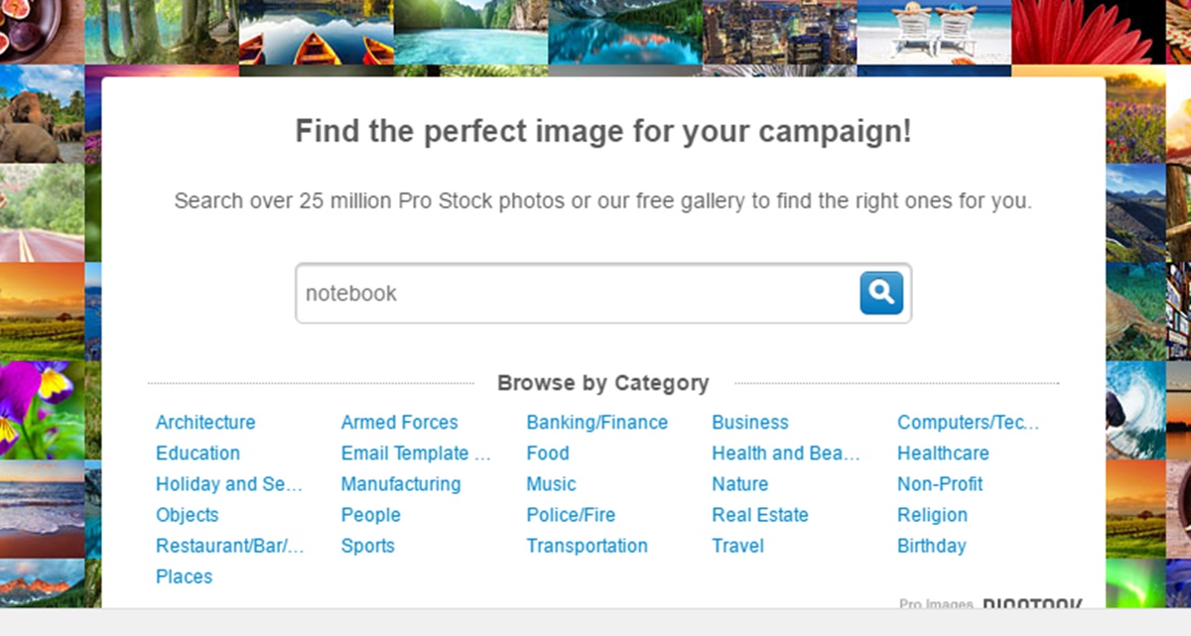Image resolution: width=1191 pixels, height=636 pixels.
Task: Open the Nature image category
Action: pos(739,484)
